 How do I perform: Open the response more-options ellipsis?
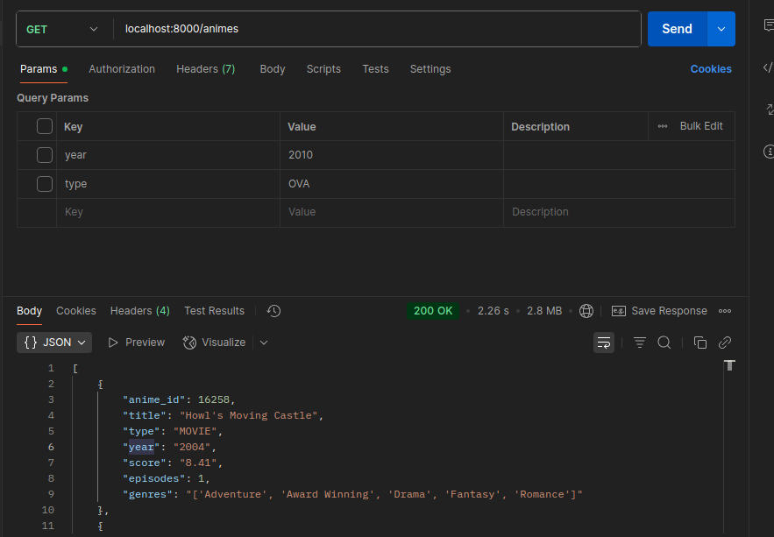[725, 311]
